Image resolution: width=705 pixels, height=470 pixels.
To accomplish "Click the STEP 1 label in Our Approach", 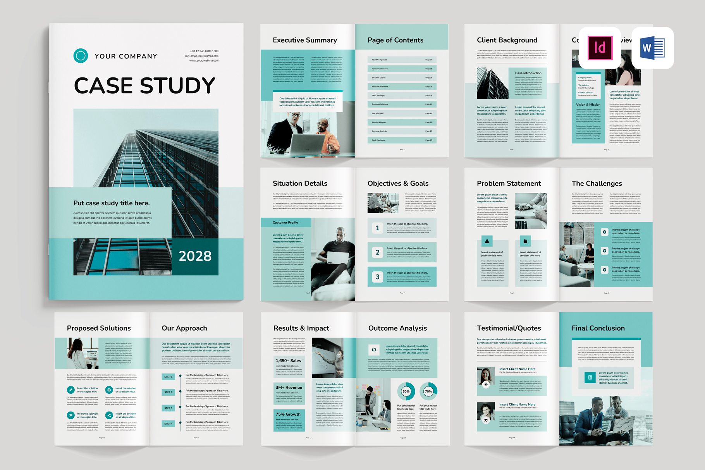I will point(168,377).
